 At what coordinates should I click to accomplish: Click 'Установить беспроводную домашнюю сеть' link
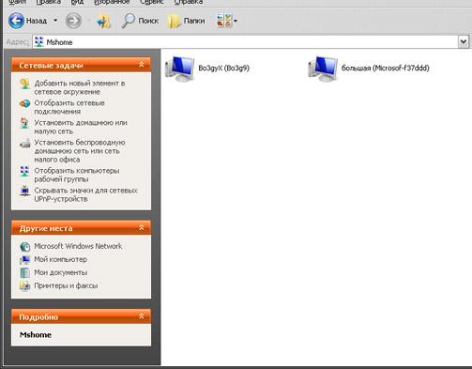coord(80,151)
